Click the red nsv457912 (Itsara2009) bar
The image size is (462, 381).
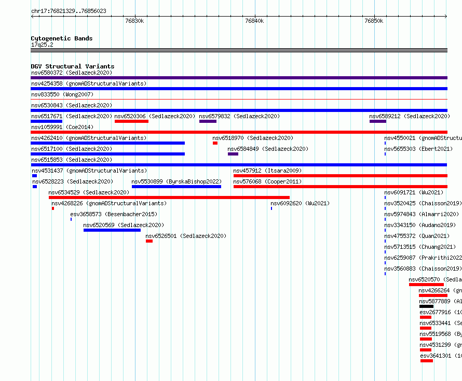coord(341,176)
